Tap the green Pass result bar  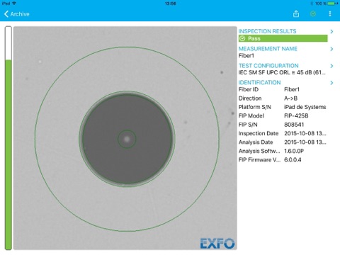click(x=283, y=38)
